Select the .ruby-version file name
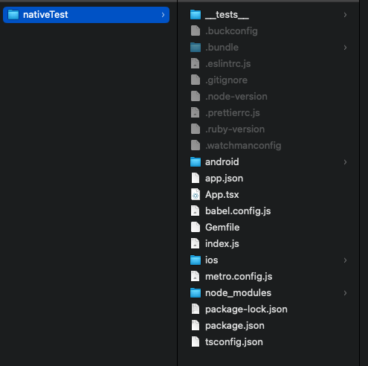Viewport: 368px width, 366px height. coord(235,129)
